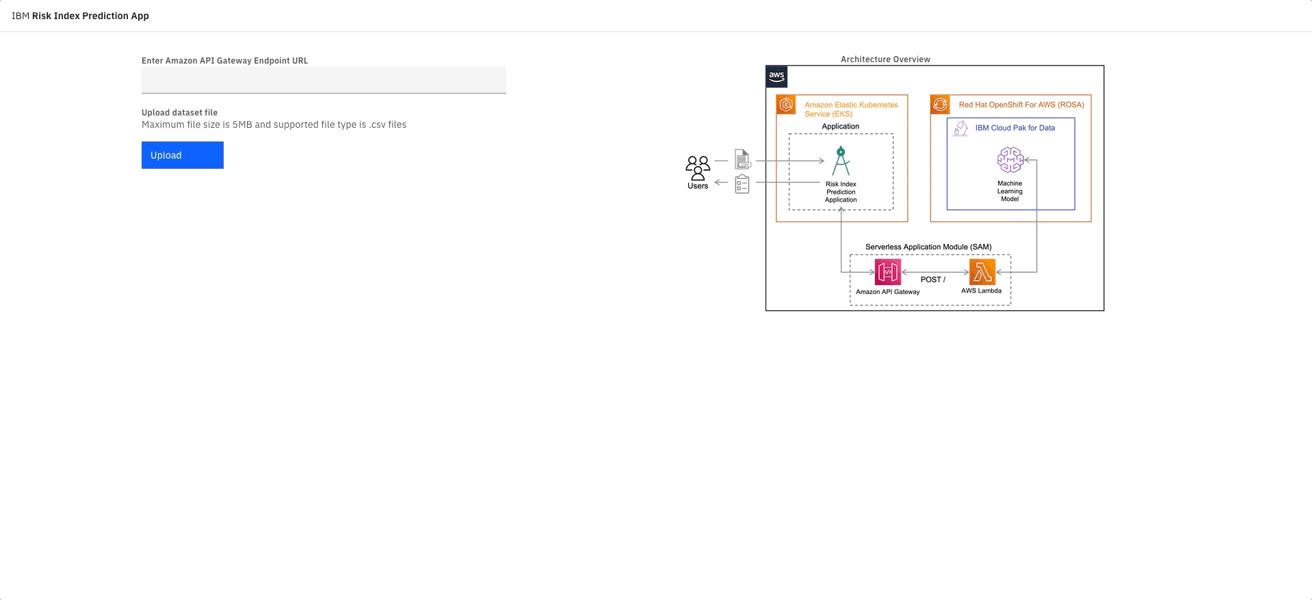The width and height of the screenshot is (1312, 600).
Task: Click the Red Hat OpenShift For AWS (ROSA) text
Action: 1021,105
